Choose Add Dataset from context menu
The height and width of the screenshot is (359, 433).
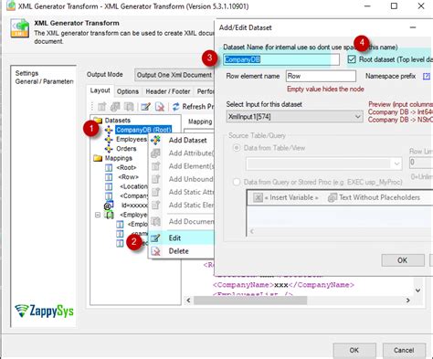(187, 140)
